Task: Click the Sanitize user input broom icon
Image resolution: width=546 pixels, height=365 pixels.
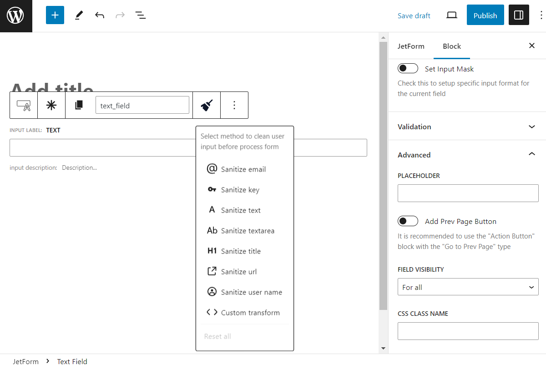Action: [x=206, y=105]
